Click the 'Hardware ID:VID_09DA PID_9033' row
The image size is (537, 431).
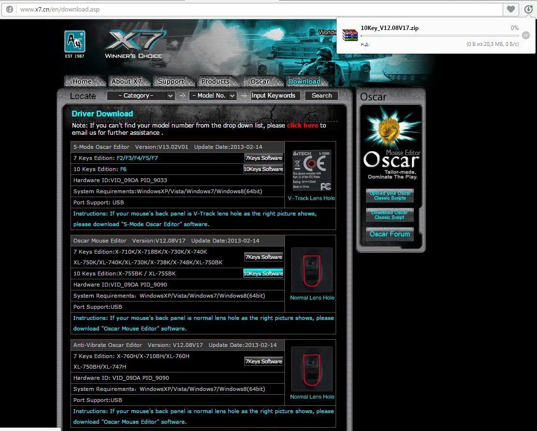click(178, 180)
